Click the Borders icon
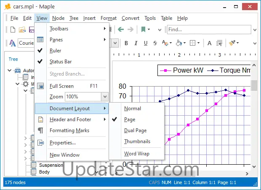The height and width of the screenshot is (190, 261). (x=192, y=43)
